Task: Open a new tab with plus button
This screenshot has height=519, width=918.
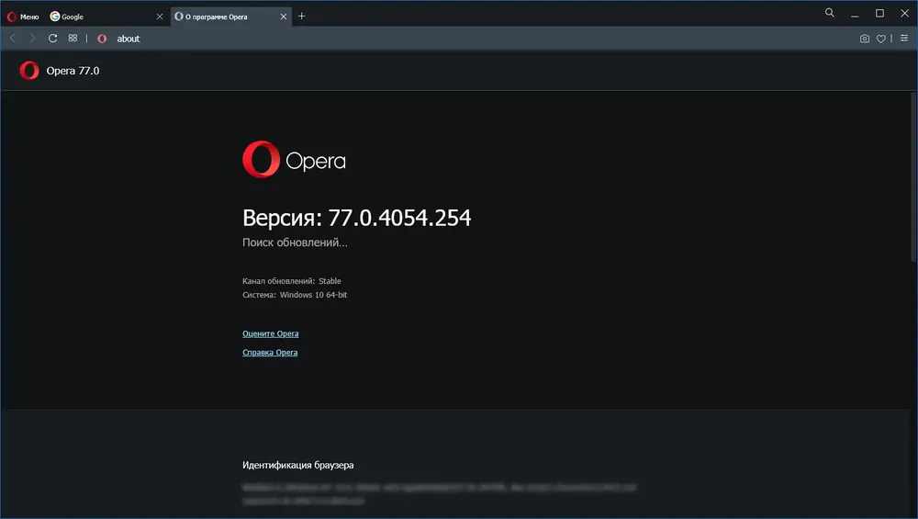Action: point(301,17)
